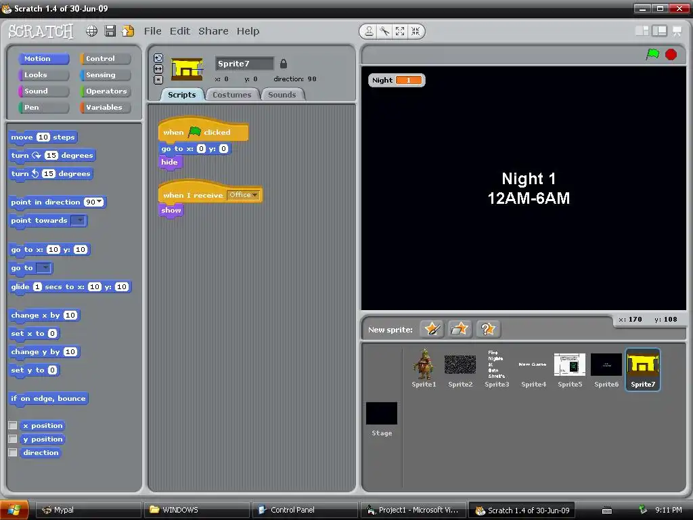Select Sprite1 creature thumbnail

pyautogui.click(x=424, y=369)
